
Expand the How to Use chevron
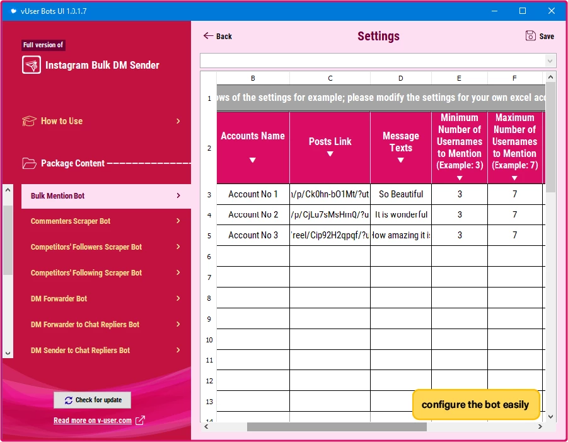click(x=178, y=120)
